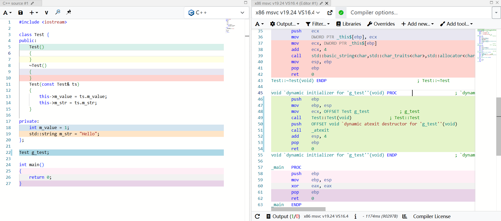
Task: Open the C++ language selector dropdown
Action: click(x=217, y=13)
